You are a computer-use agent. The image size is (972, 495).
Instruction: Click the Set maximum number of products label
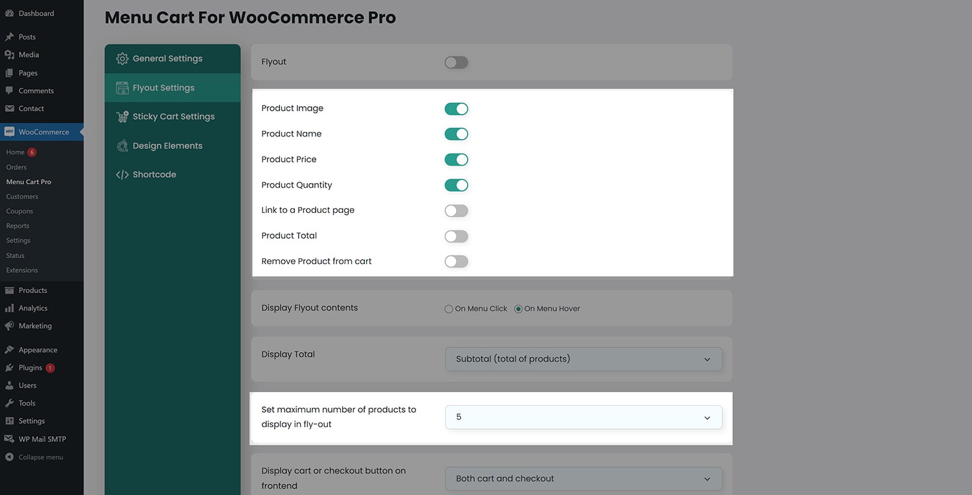(x=339, y=417)
